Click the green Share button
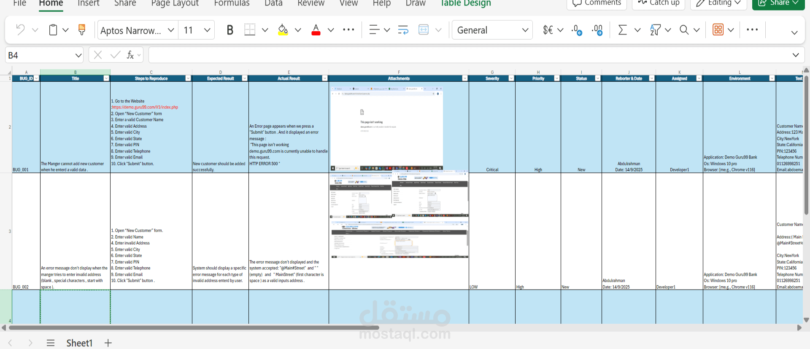The image size is (810, 349). [778, 3]
